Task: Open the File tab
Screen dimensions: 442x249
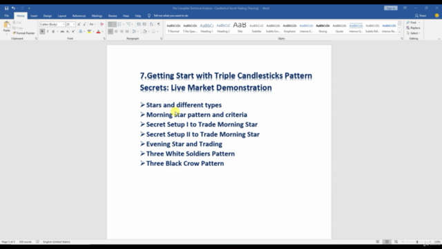Action: 6,16
